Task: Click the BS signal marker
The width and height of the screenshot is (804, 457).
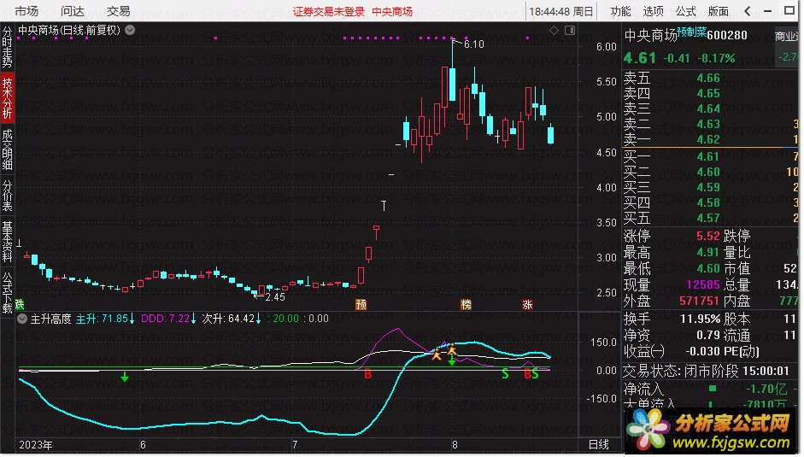Action: (531, 374)
